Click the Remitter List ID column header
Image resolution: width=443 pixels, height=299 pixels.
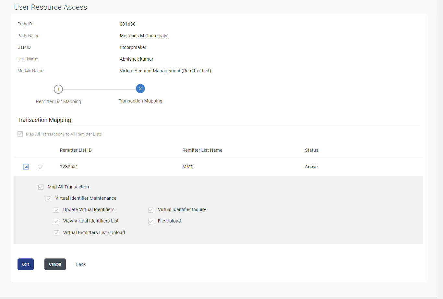pyautogui.click(x=76, y=150)
